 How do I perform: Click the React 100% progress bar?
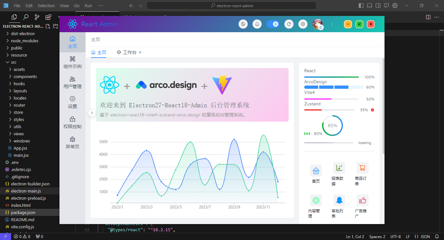332,77
